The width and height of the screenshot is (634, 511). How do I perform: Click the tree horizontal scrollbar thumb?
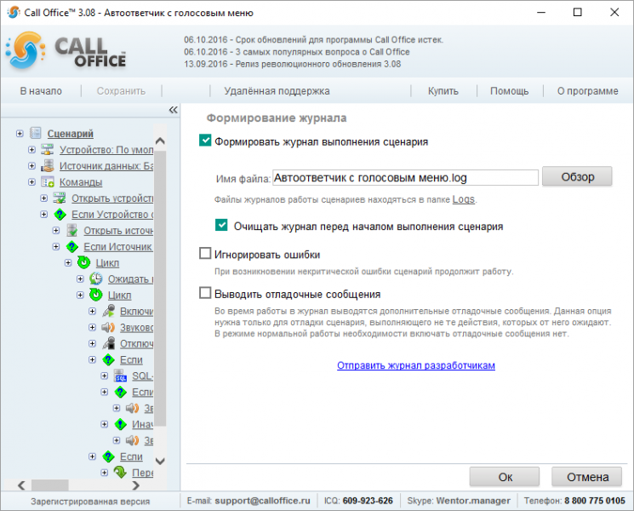coord(49,485)
